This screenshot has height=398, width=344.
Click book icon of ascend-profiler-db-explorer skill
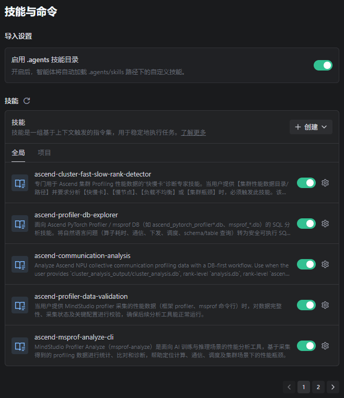20,224
